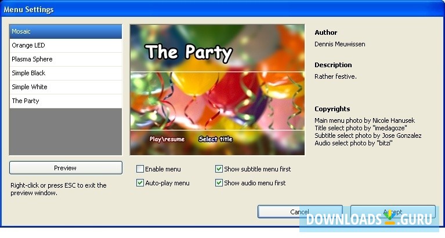The height and width of the screenshot is (238, 445).
Task: Click the Preview button
Action: click(66, 168)
